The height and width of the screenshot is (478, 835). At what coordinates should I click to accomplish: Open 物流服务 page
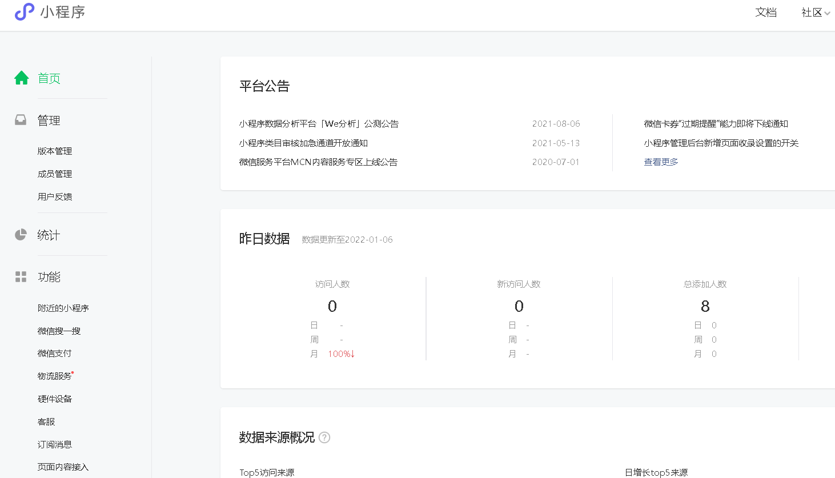(x=55, y=376)
